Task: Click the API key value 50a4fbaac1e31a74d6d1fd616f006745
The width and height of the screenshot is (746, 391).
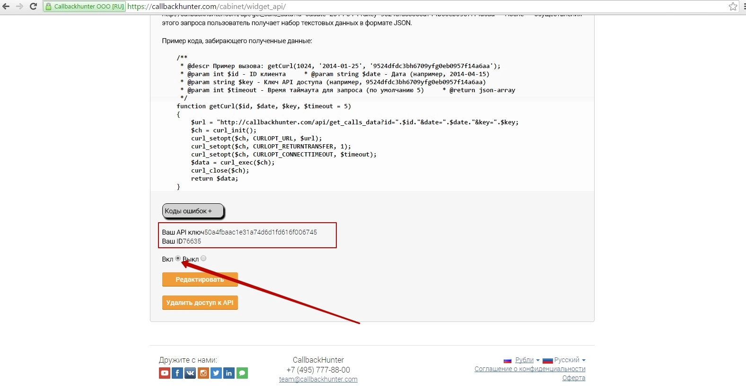Action: 261,232
